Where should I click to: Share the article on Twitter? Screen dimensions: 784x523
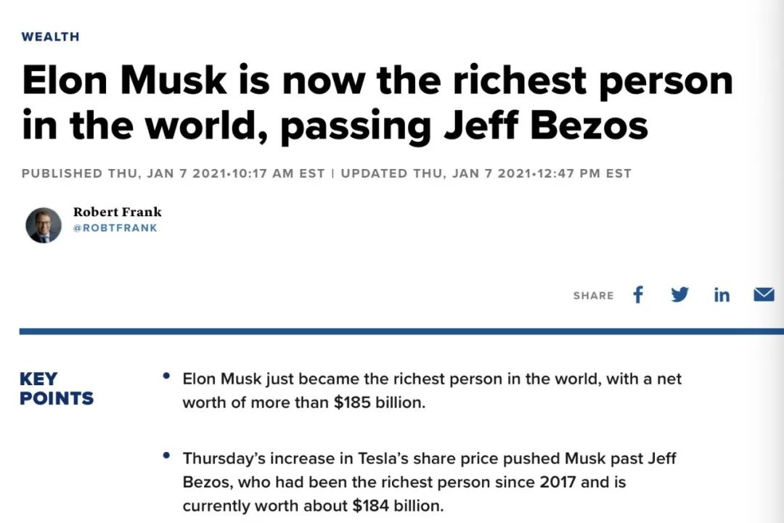(x=679, y=295)
